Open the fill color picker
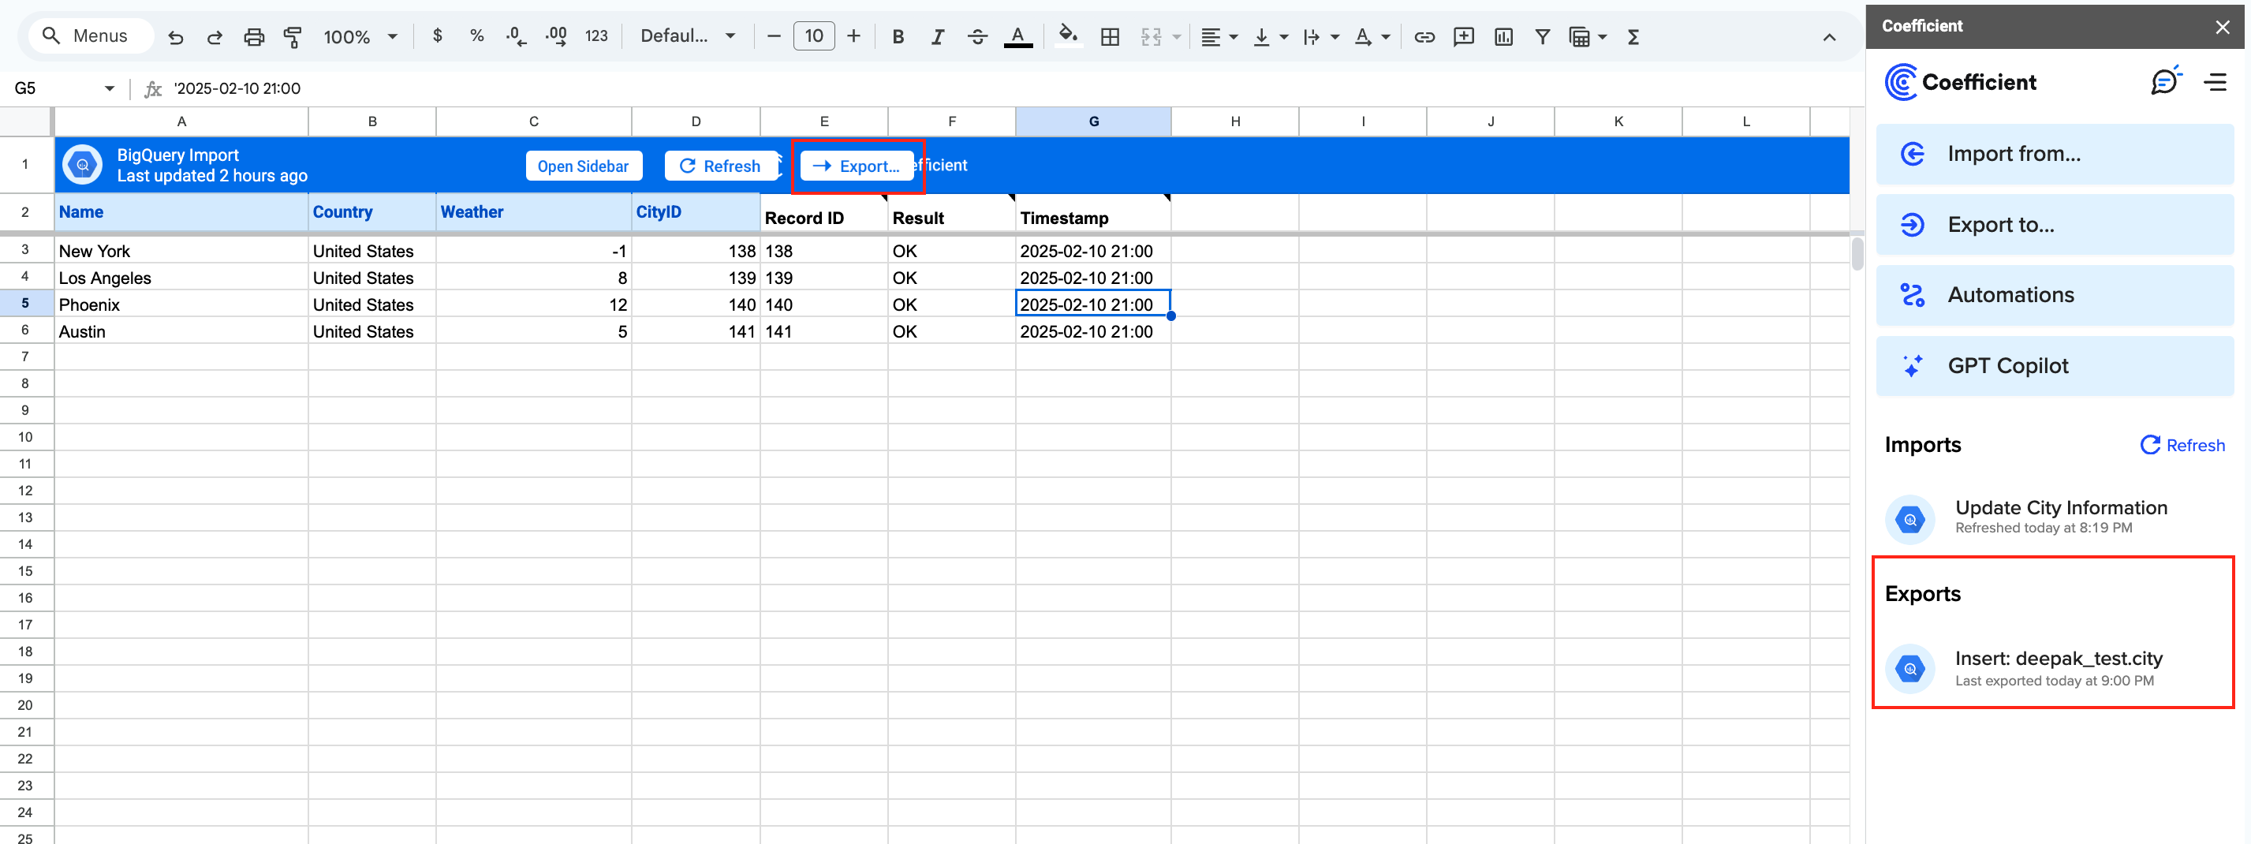 pos(1067,37)
